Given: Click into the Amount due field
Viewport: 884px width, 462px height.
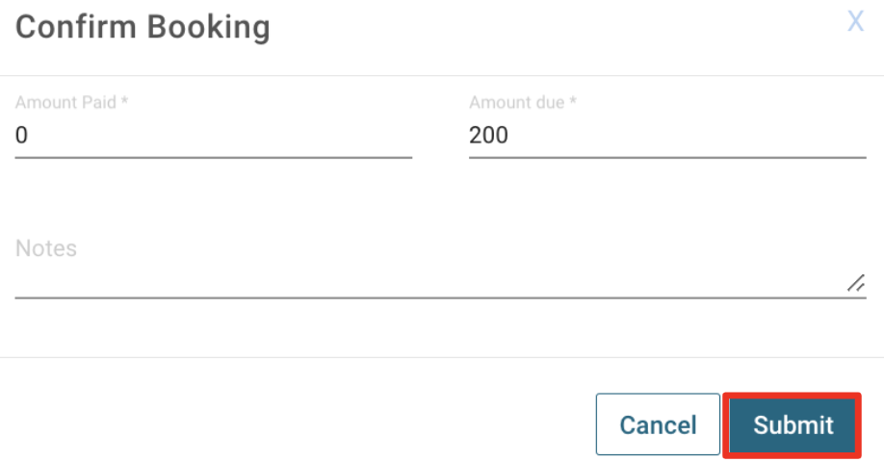Looking at the screenshot, I should pyautogui.click(x=666, y=136).
